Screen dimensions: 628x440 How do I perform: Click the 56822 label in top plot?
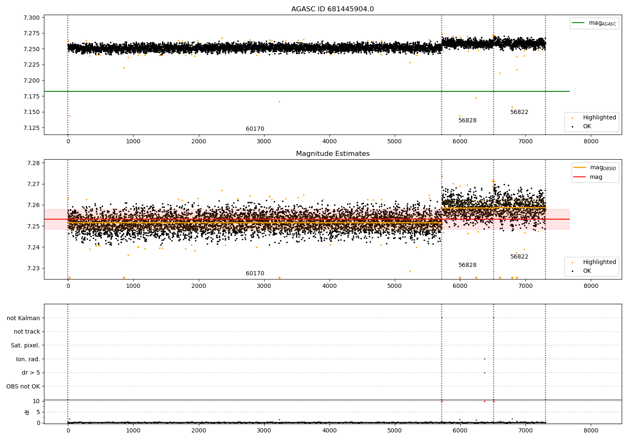click(519, 112)
